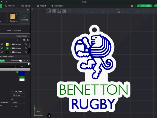Tick the empty checkbox below By layer
This screenshot has width=157, height=118.
coord(12,99)
